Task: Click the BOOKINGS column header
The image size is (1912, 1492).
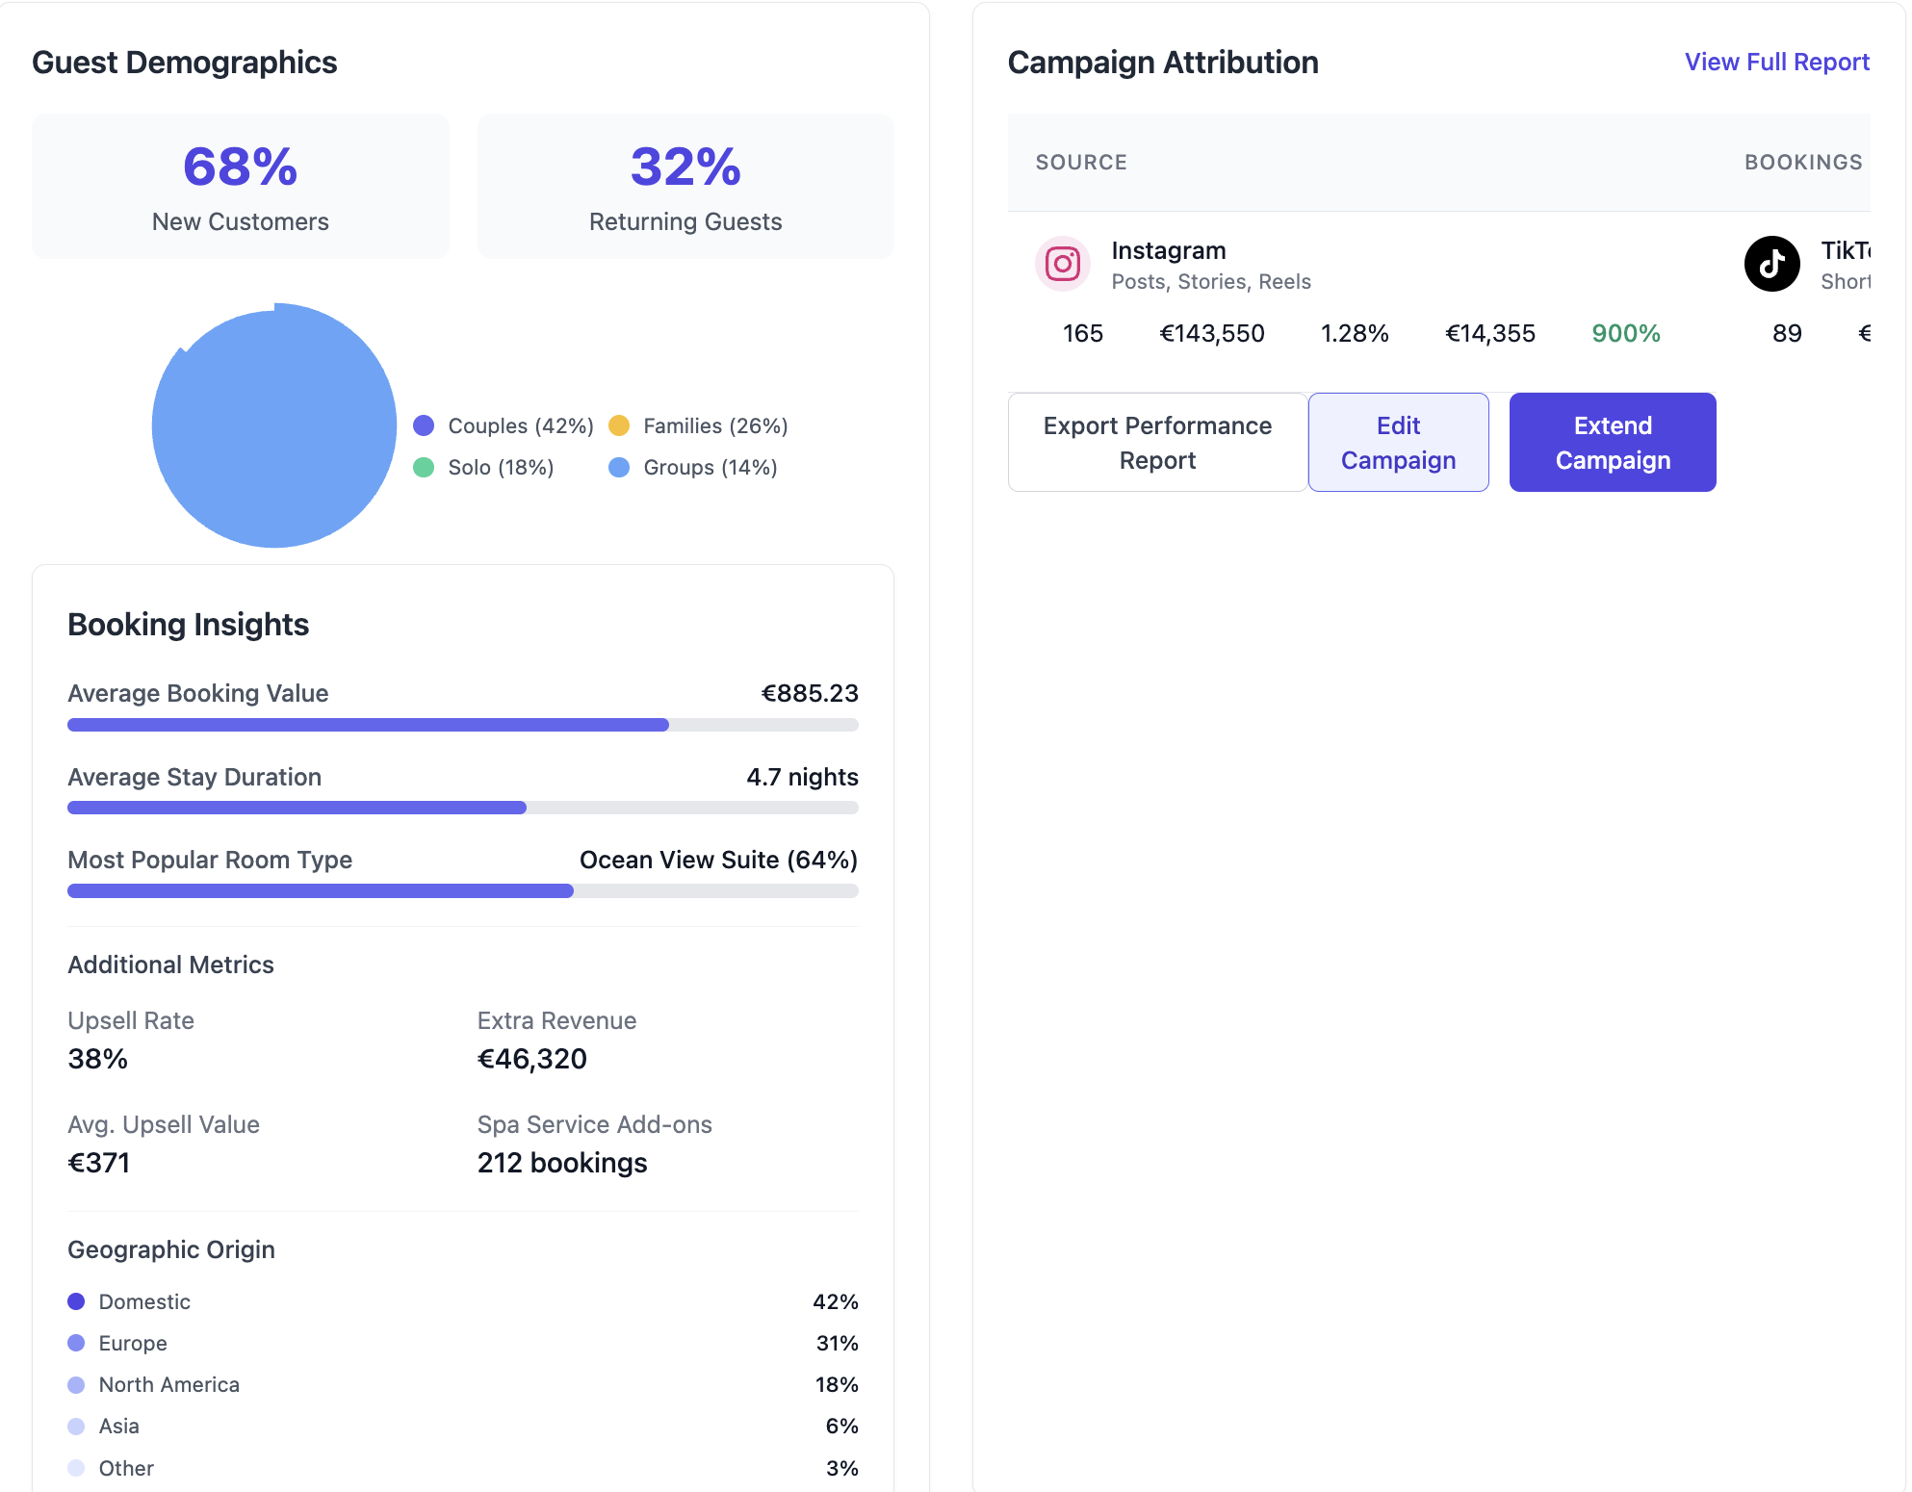Action: click(x=1802, y=163)
